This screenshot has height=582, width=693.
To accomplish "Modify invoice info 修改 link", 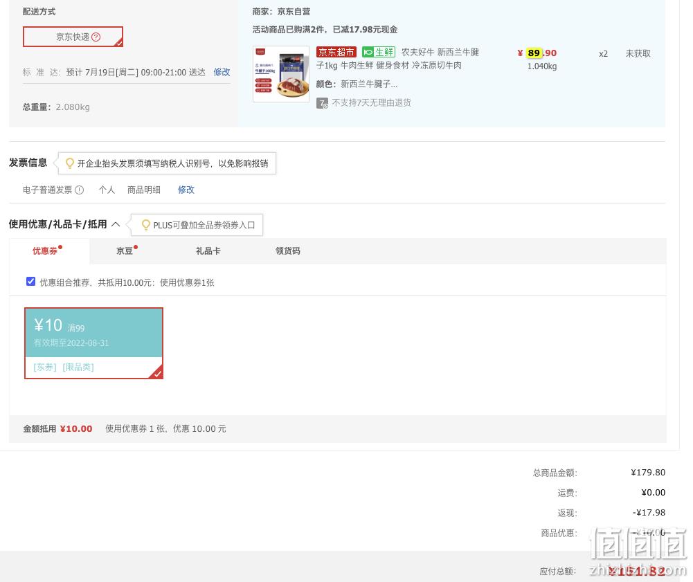I will click(186, 190).
